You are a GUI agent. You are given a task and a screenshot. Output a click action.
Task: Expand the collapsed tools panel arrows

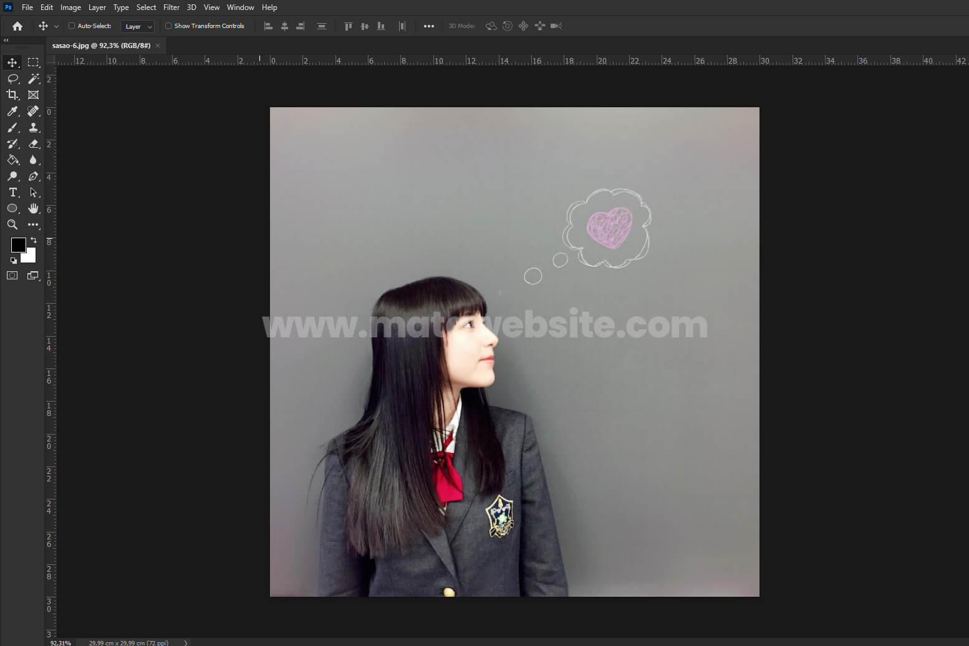click(x=6, y=40)
